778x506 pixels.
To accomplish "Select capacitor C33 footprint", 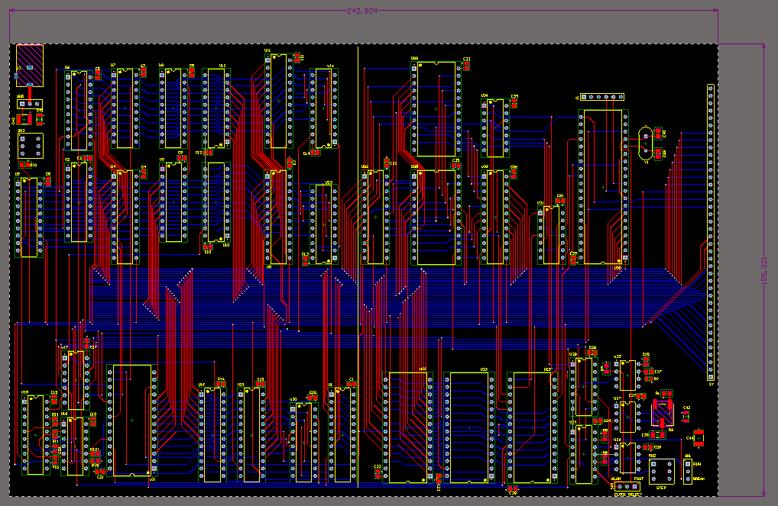I will coord(466,65).
